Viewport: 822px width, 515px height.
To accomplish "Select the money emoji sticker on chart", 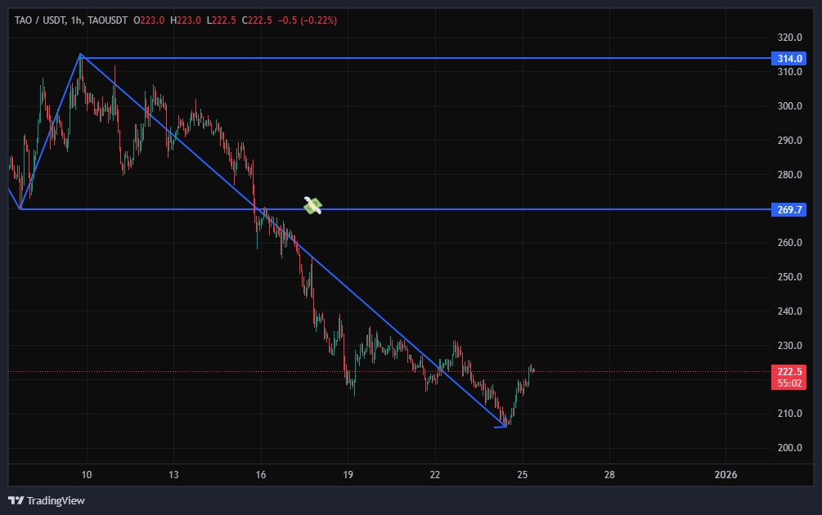I will tap(312, 206).
